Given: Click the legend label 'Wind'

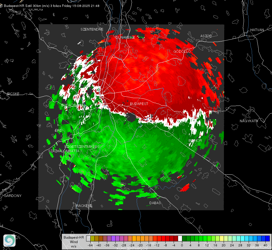Looking at the screenshot, I should point(74,242).
